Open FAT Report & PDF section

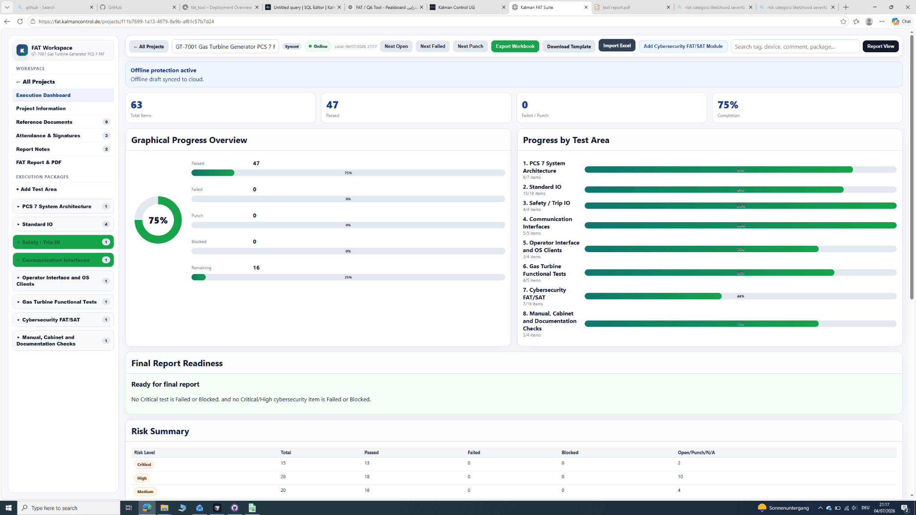63,163
